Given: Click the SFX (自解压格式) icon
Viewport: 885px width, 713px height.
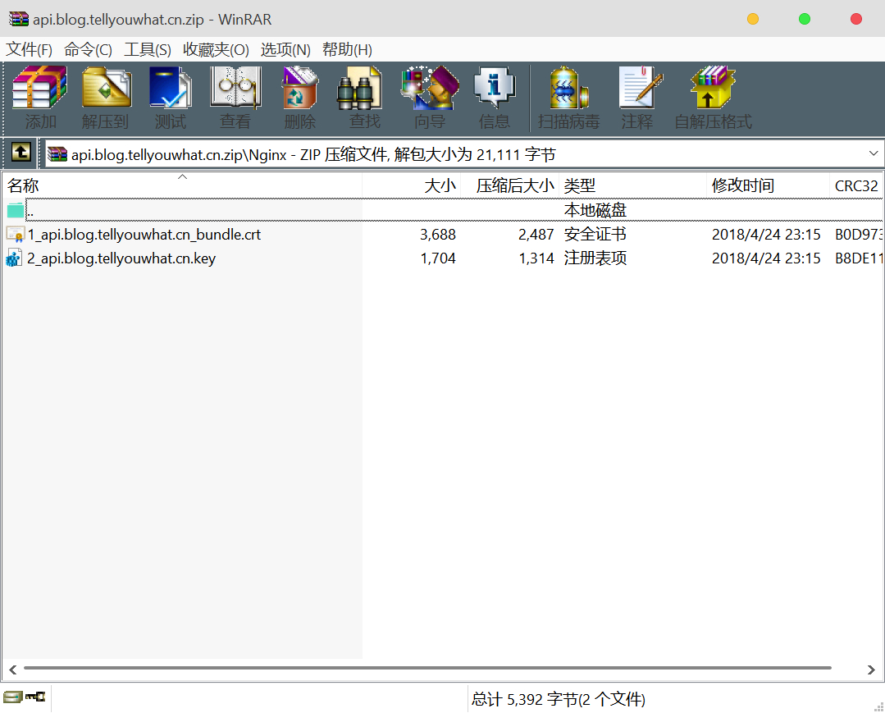Looking at the screenshot, I should click(713, 98).
